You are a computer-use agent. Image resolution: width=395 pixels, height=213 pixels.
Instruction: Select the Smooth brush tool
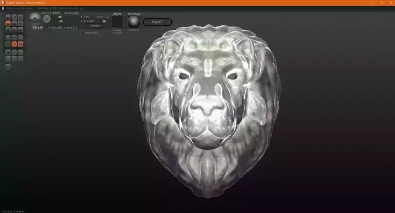[x=20, y=29]
